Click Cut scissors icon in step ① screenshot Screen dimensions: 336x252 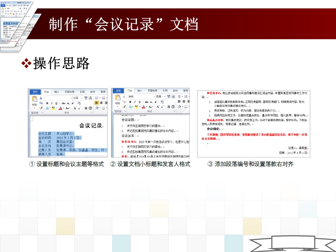coord(41,98)
